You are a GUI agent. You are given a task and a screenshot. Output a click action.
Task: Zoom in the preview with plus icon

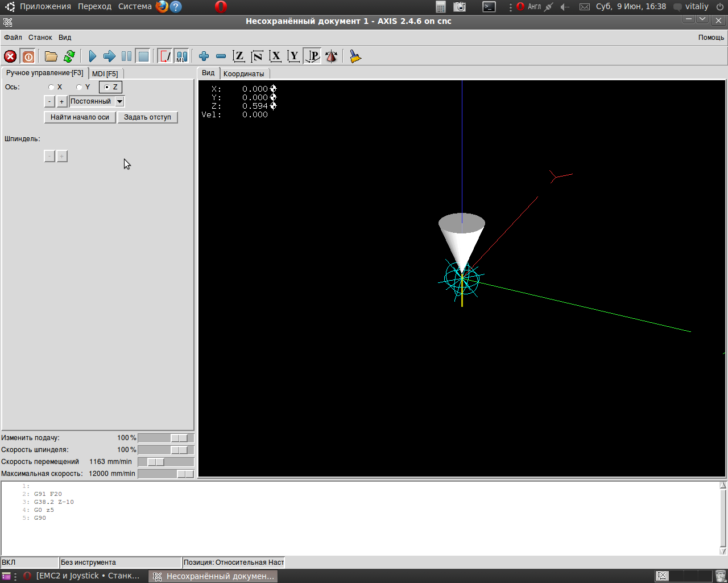pos(204,56)
